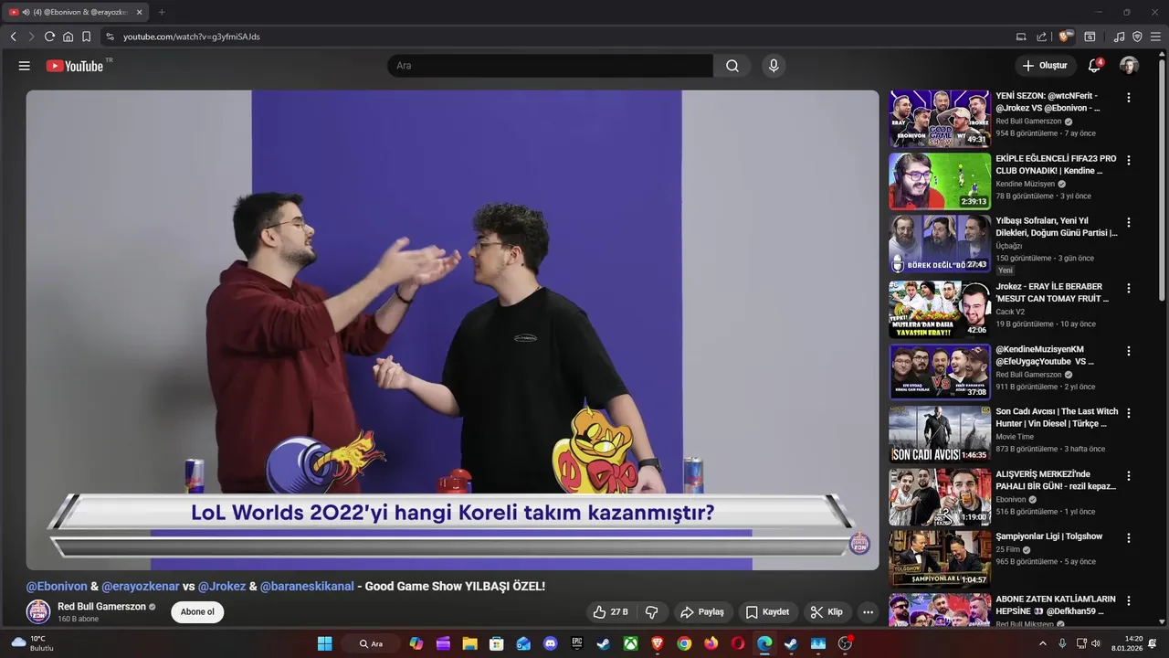The height and width of the screenshot is (658, 1169).
Task: Open more actions menu beside Klip
Action: 869,611
